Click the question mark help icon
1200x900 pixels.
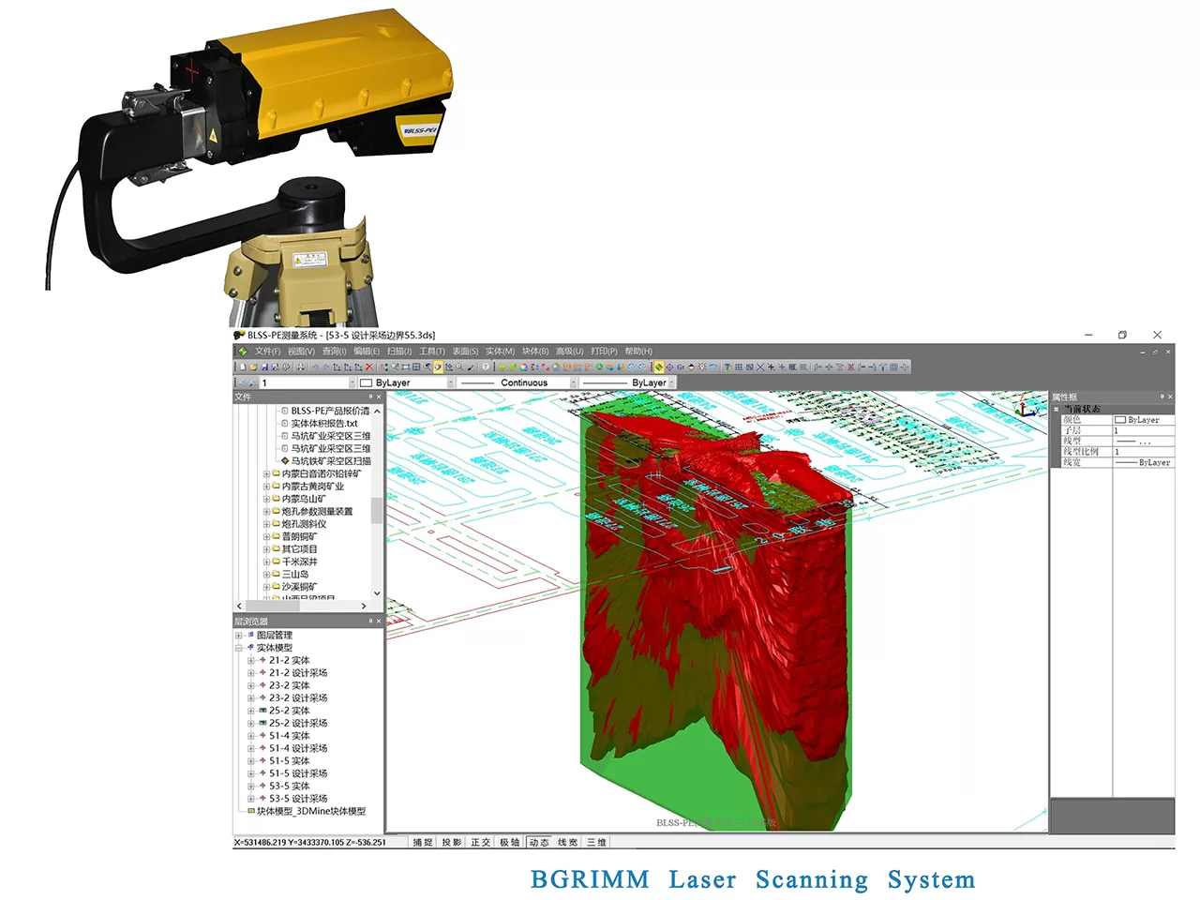[x=486, y=367]
